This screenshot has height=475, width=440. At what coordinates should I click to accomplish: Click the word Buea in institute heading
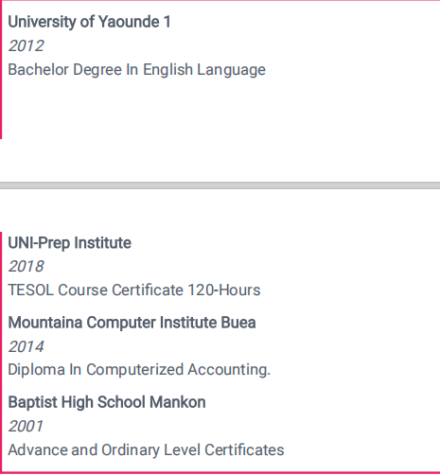tap(238, 323)
